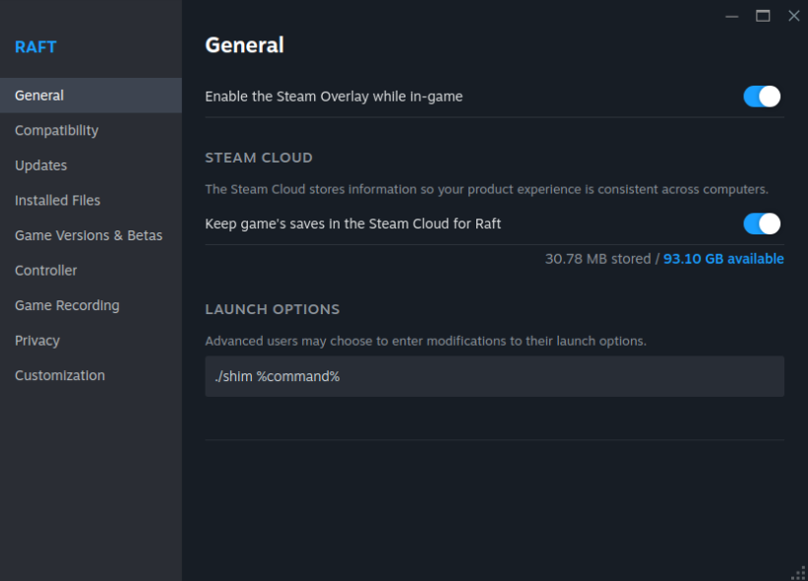Disable the Steam Overlay toggle switch
Screen dimensions: 808x581
click(x=762, y=97)
